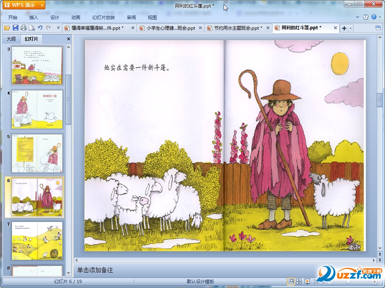The width and height of the screenshot is (385, 288).
Task: Start slideshow from status bar play icon
Action: pos(307,281)
